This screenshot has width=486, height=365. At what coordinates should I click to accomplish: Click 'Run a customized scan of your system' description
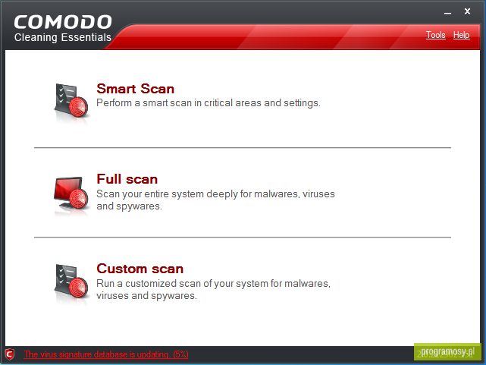click(213, 289)
